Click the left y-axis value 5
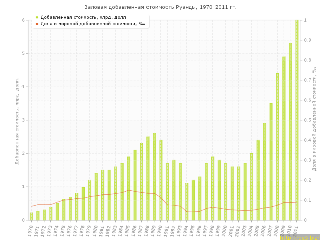 (x=23, y=54)
